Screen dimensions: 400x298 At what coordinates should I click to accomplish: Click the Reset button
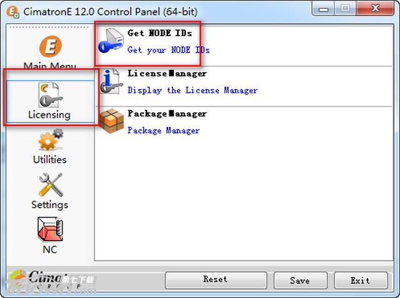[x=216, y=280]
